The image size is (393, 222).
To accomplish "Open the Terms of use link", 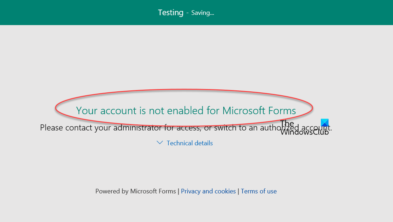I will [259, 191].
